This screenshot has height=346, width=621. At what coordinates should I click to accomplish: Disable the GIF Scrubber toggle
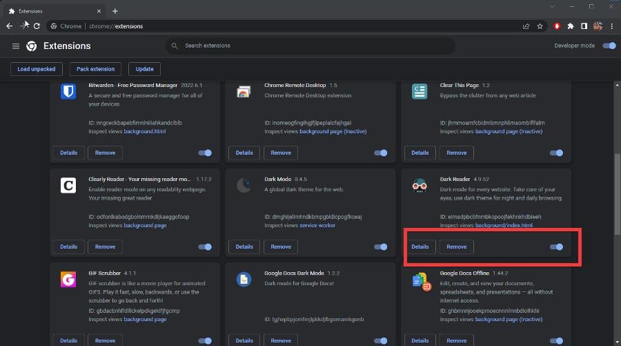pyautogui.click(x=205, y=341)
